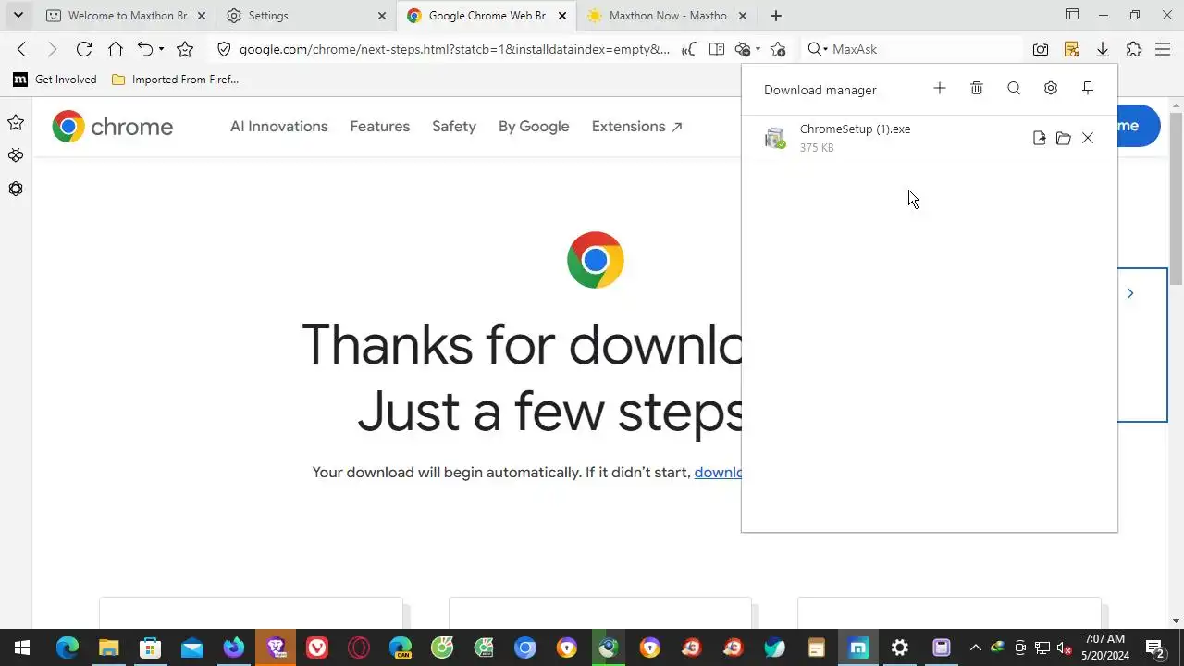The height and width of the screenshot is (666, 1184).
Task: Open Imported From Firefox bookmarks folder
Action: tap(175, 80)
